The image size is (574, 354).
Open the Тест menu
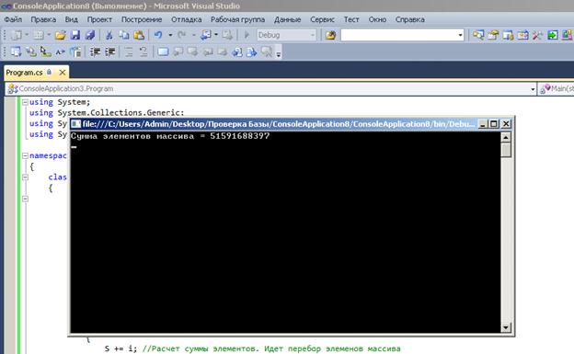(x=351, y=19)
